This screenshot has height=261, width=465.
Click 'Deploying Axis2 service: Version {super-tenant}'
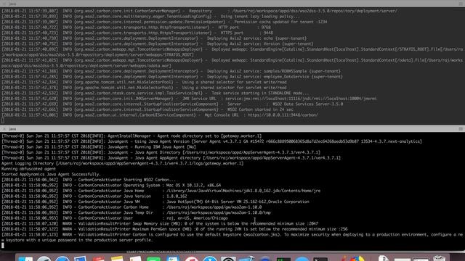(260, 43)
